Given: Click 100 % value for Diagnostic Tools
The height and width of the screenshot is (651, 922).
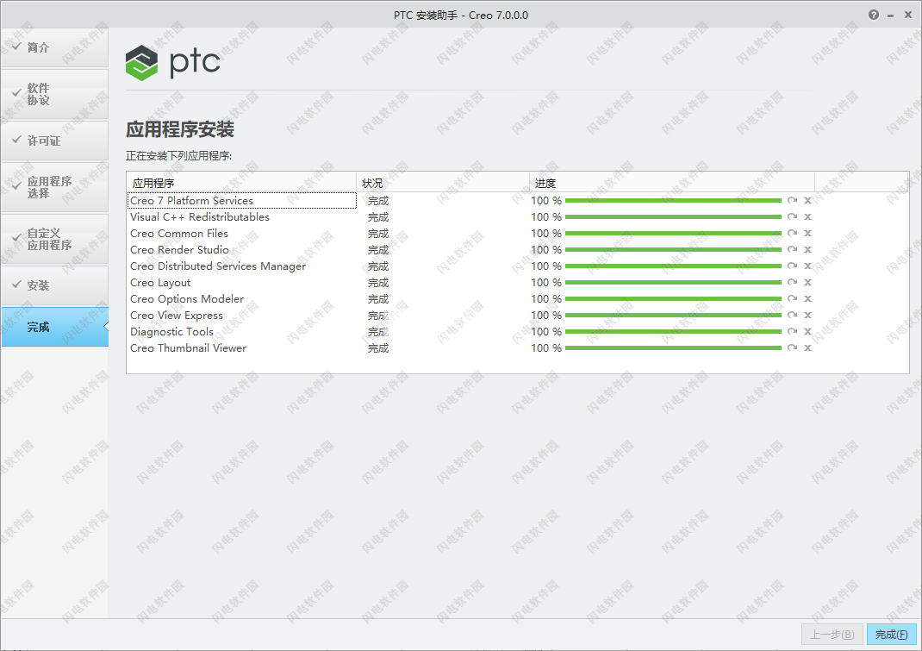Looking at the screenshot, I should tap(546, 332).
